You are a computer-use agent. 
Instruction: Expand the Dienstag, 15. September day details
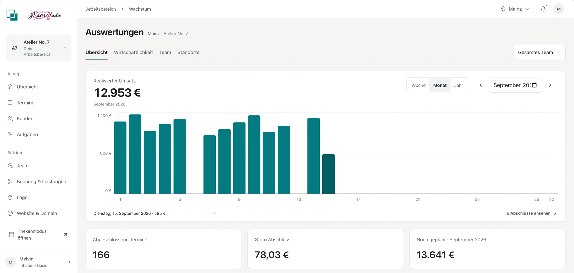(x=155, y=213)
